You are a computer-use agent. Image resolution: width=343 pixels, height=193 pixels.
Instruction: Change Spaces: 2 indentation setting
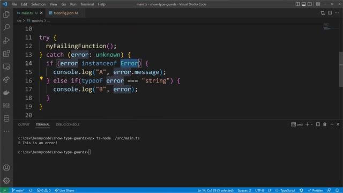[244, 190]
